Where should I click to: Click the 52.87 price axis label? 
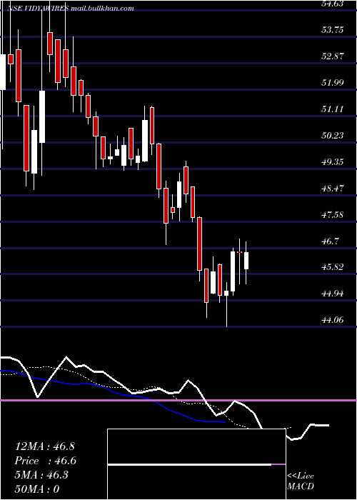pyautogui.click(x=333, y=56)
